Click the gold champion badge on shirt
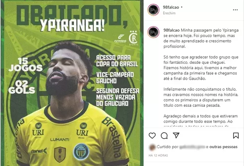This screenshot has width=244, height=166. coord(60,154)
